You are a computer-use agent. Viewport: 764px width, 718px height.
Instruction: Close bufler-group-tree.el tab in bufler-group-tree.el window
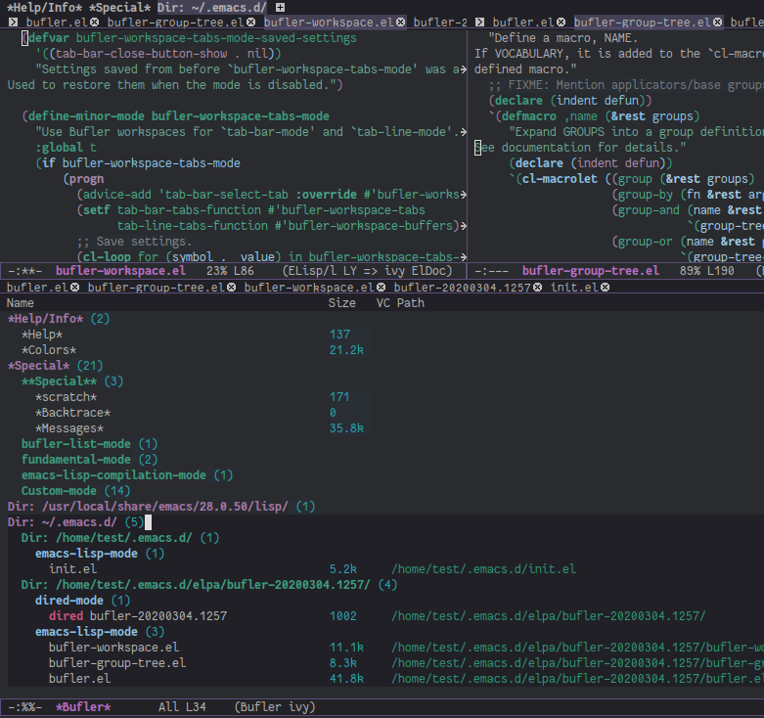pyautogui.click(x=718, y=22)
